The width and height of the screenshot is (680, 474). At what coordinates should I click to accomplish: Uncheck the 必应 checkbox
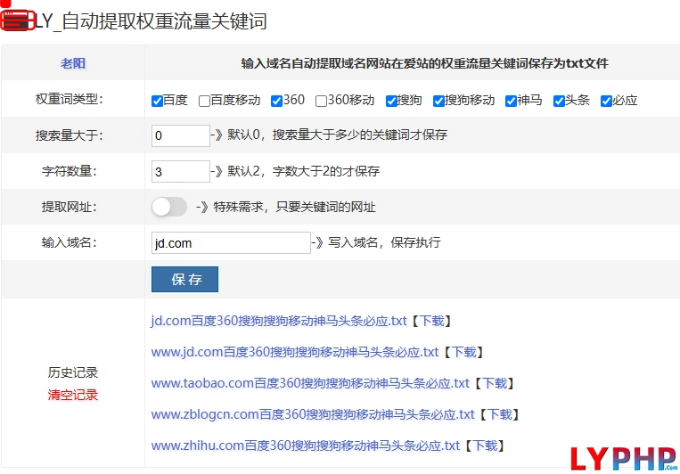(x=607, y=101)
